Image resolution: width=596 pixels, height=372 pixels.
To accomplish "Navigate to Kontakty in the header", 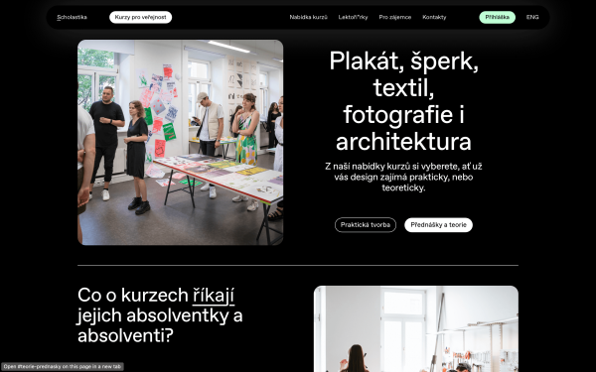I will tap(434, 17).
